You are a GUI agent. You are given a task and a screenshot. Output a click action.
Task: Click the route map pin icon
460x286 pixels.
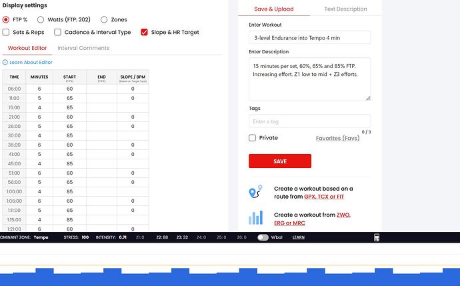255,193
